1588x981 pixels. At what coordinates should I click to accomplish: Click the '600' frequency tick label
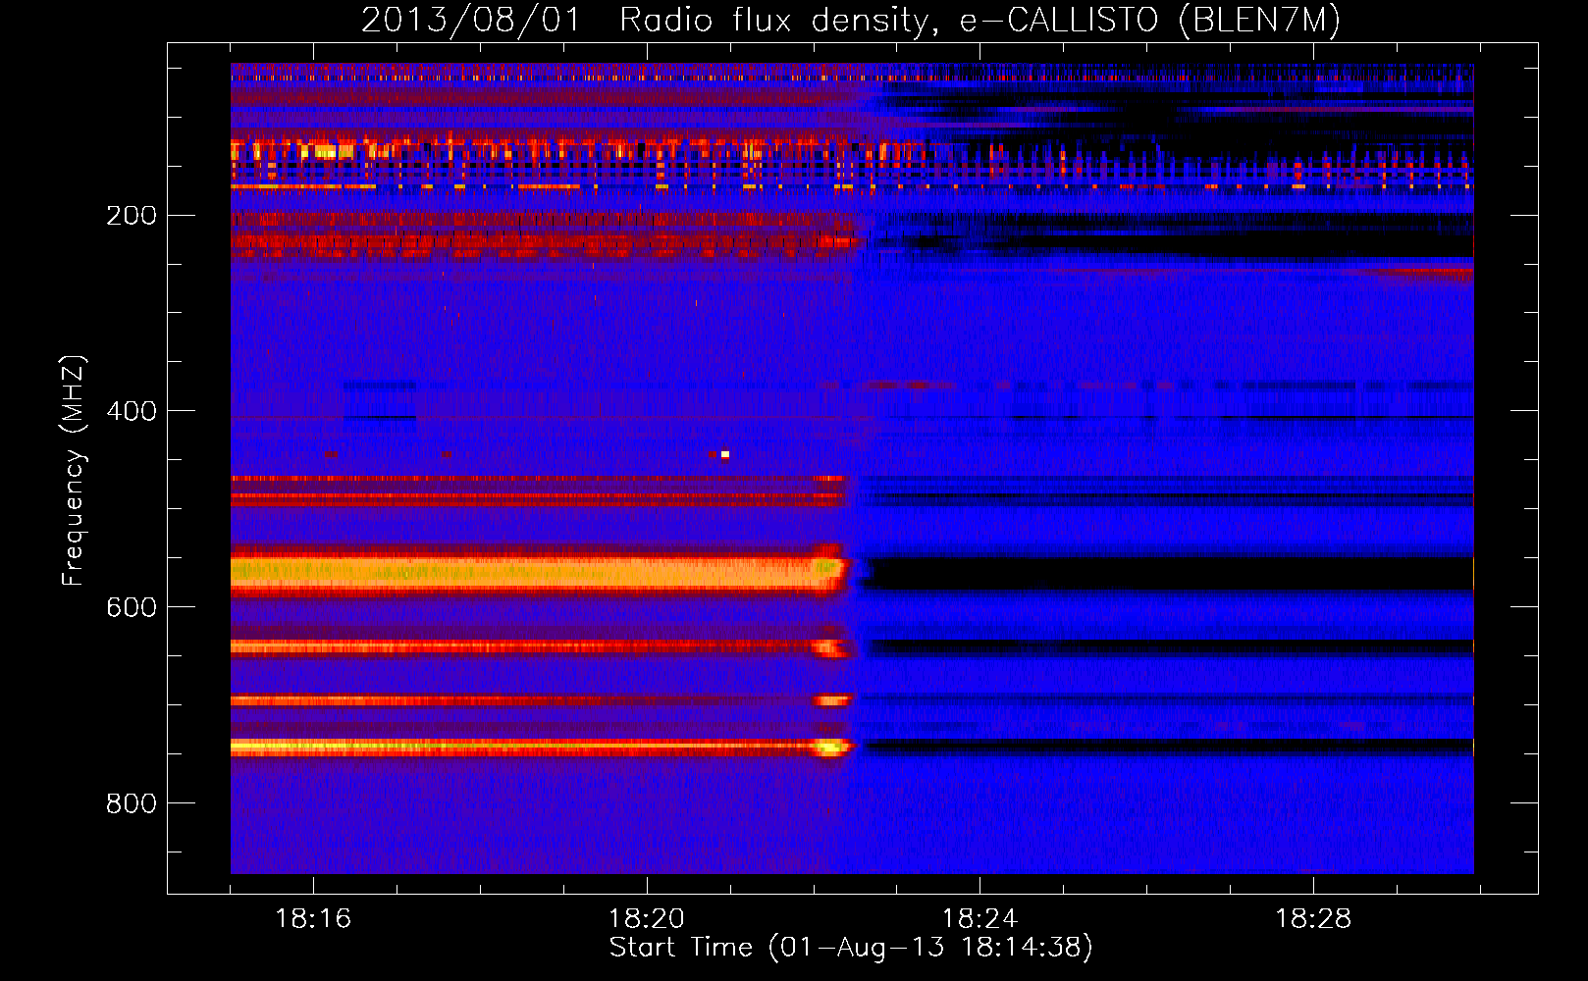(131, 607)
